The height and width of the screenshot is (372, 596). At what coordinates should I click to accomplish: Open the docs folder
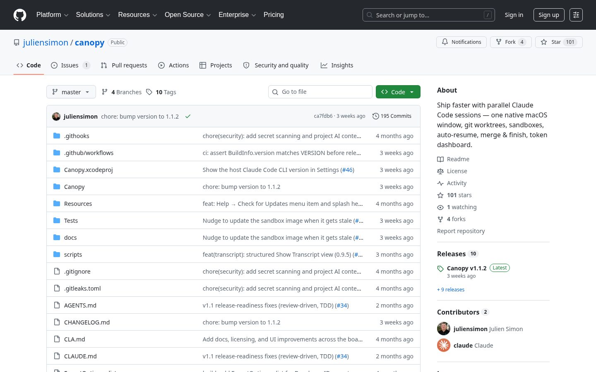point(70,238)
